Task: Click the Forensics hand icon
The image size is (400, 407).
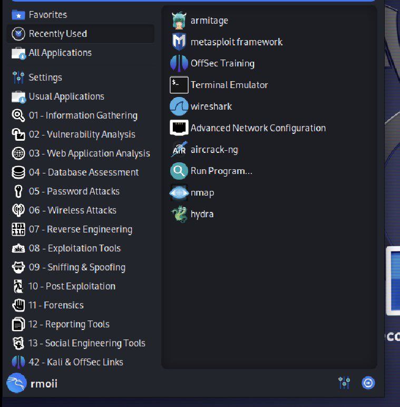Action: [x=18, y=305]
